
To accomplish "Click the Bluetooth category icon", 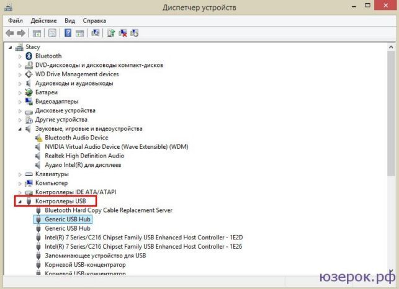I will [x=29, y=56].
